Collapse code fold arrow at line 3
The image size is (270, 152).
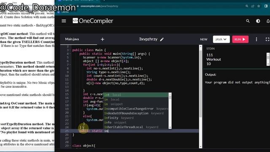pyautogui.click(x=70, y=50)
